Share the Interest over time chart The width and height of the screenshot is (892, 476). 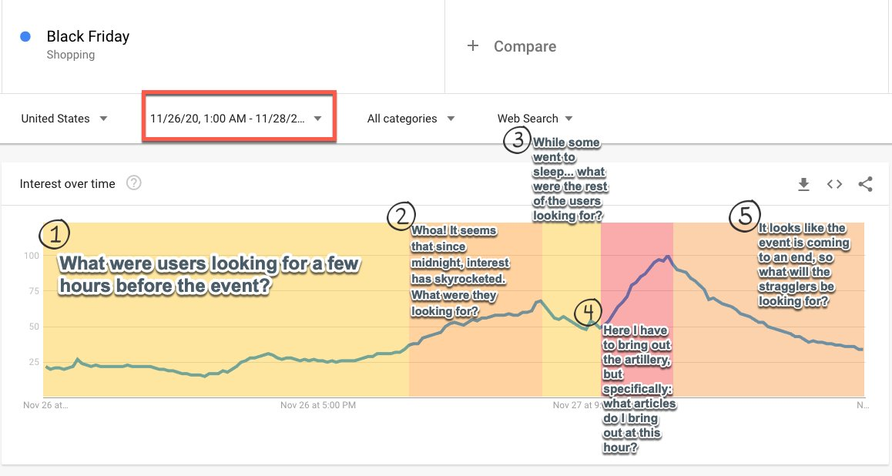[x=865, y=184]
